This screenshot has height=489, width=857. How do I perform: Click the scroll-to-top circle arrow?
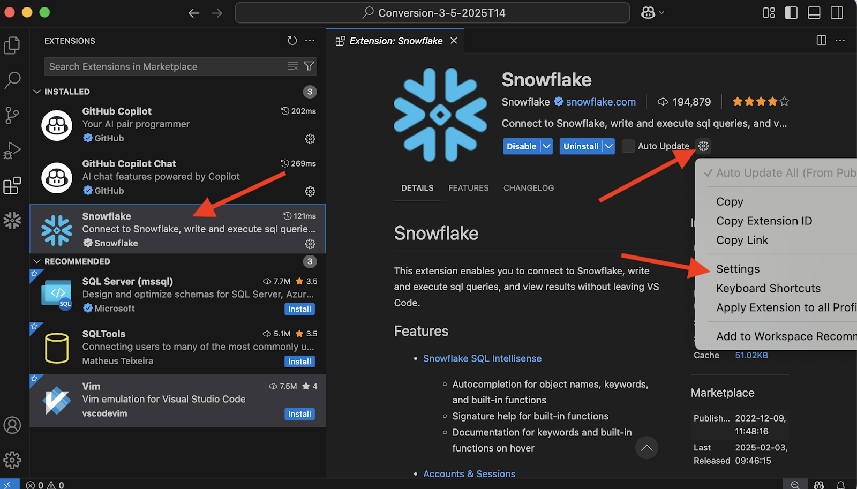pyautogui.click(x=646, y=447)
